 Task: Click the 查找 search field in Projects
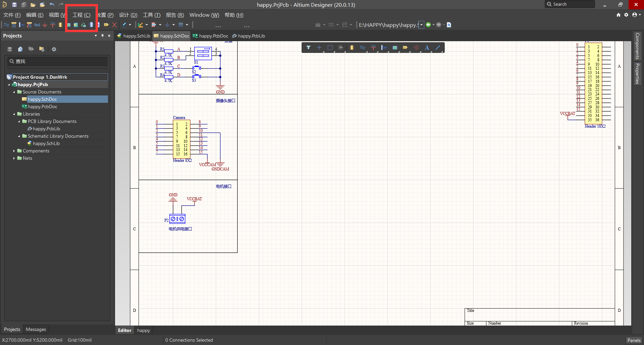57,61
